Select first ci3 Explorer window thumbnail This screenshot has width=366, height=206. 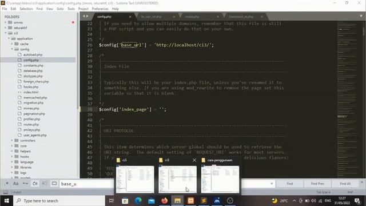tap(135, 179)
